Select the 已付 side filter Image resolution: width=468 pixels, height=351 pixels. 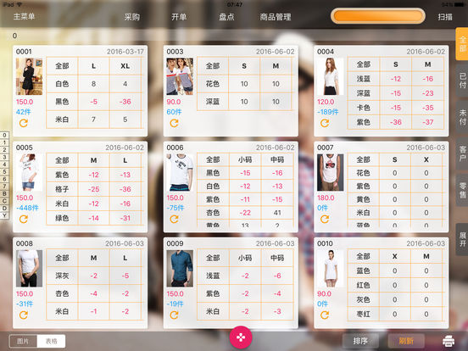click(462, 81)
